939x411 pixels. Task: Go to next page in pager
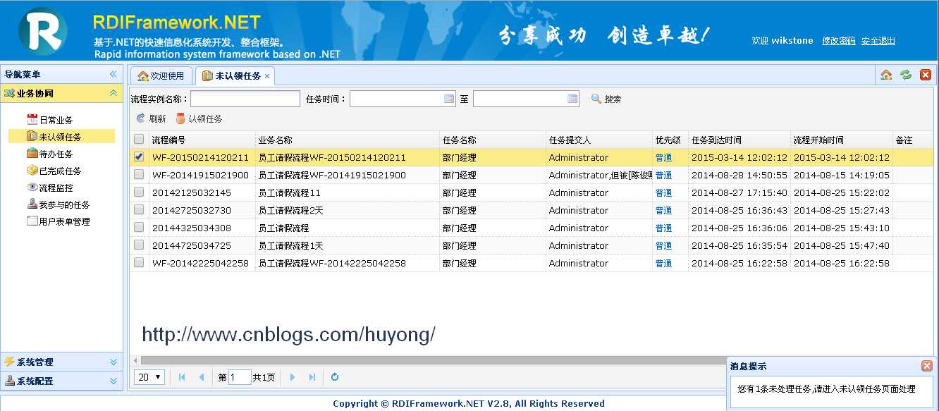[293, 377]
